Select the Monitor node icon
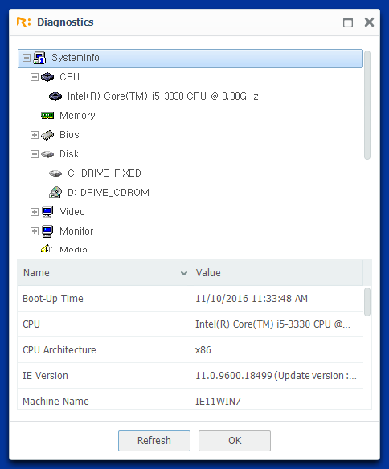389x469 pixels. click(47, 231)
